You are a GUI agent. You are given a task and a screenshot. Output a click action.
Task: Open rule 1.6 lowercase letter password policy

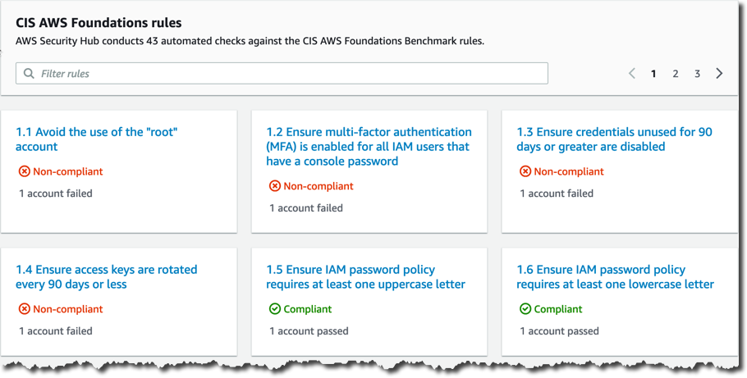[616, 276]
